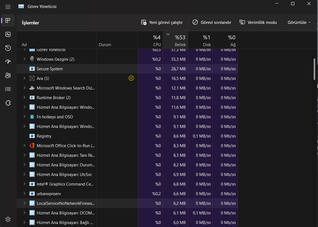
Task: Sort by the Durum column header
Action: coord(117,40)
